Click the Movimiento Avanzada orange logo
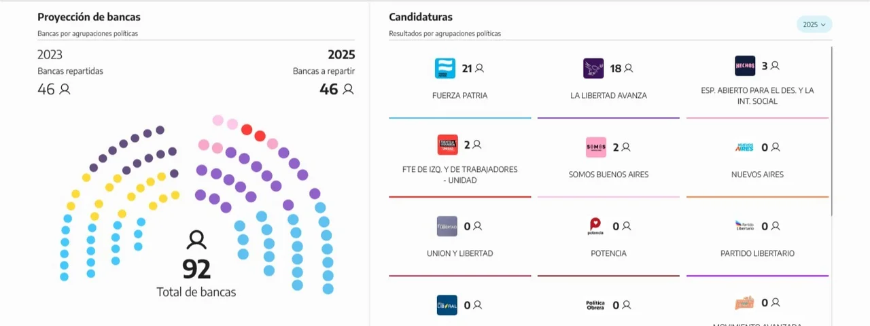Screen dimensions: 870x326 point(744,303)
